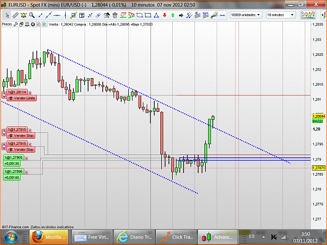
Task: Select the text box tool
Action: 81,15
